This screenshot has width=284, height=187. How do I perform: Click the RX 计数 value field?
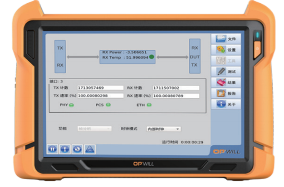tap(176, 88)
